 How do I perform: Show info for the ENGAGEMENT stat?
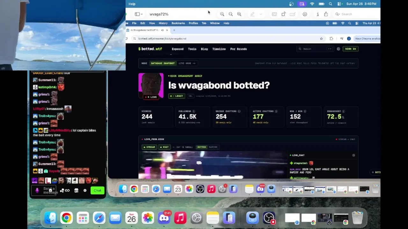[344, 111]
